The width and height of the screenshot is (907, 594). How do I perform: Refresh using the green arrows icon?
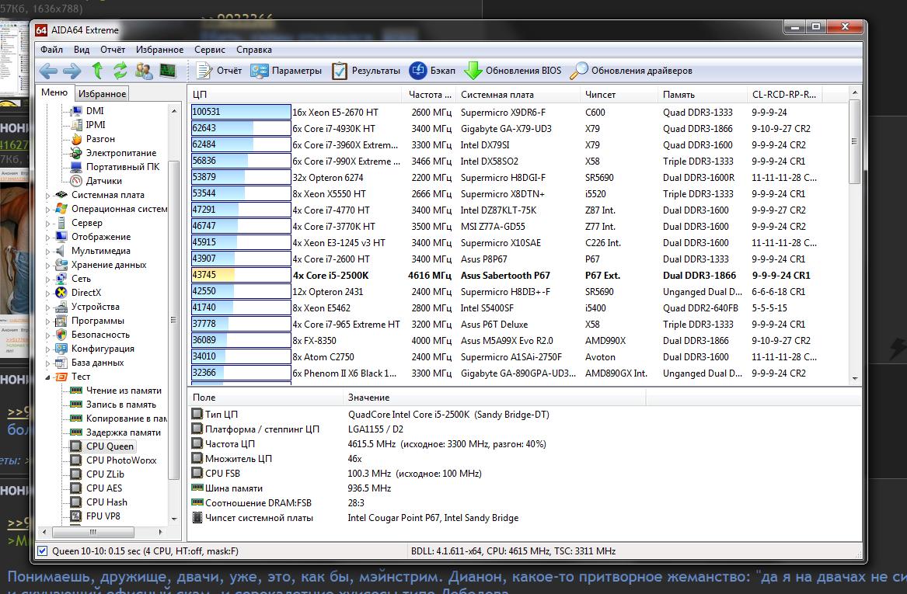tap(120, 71)
